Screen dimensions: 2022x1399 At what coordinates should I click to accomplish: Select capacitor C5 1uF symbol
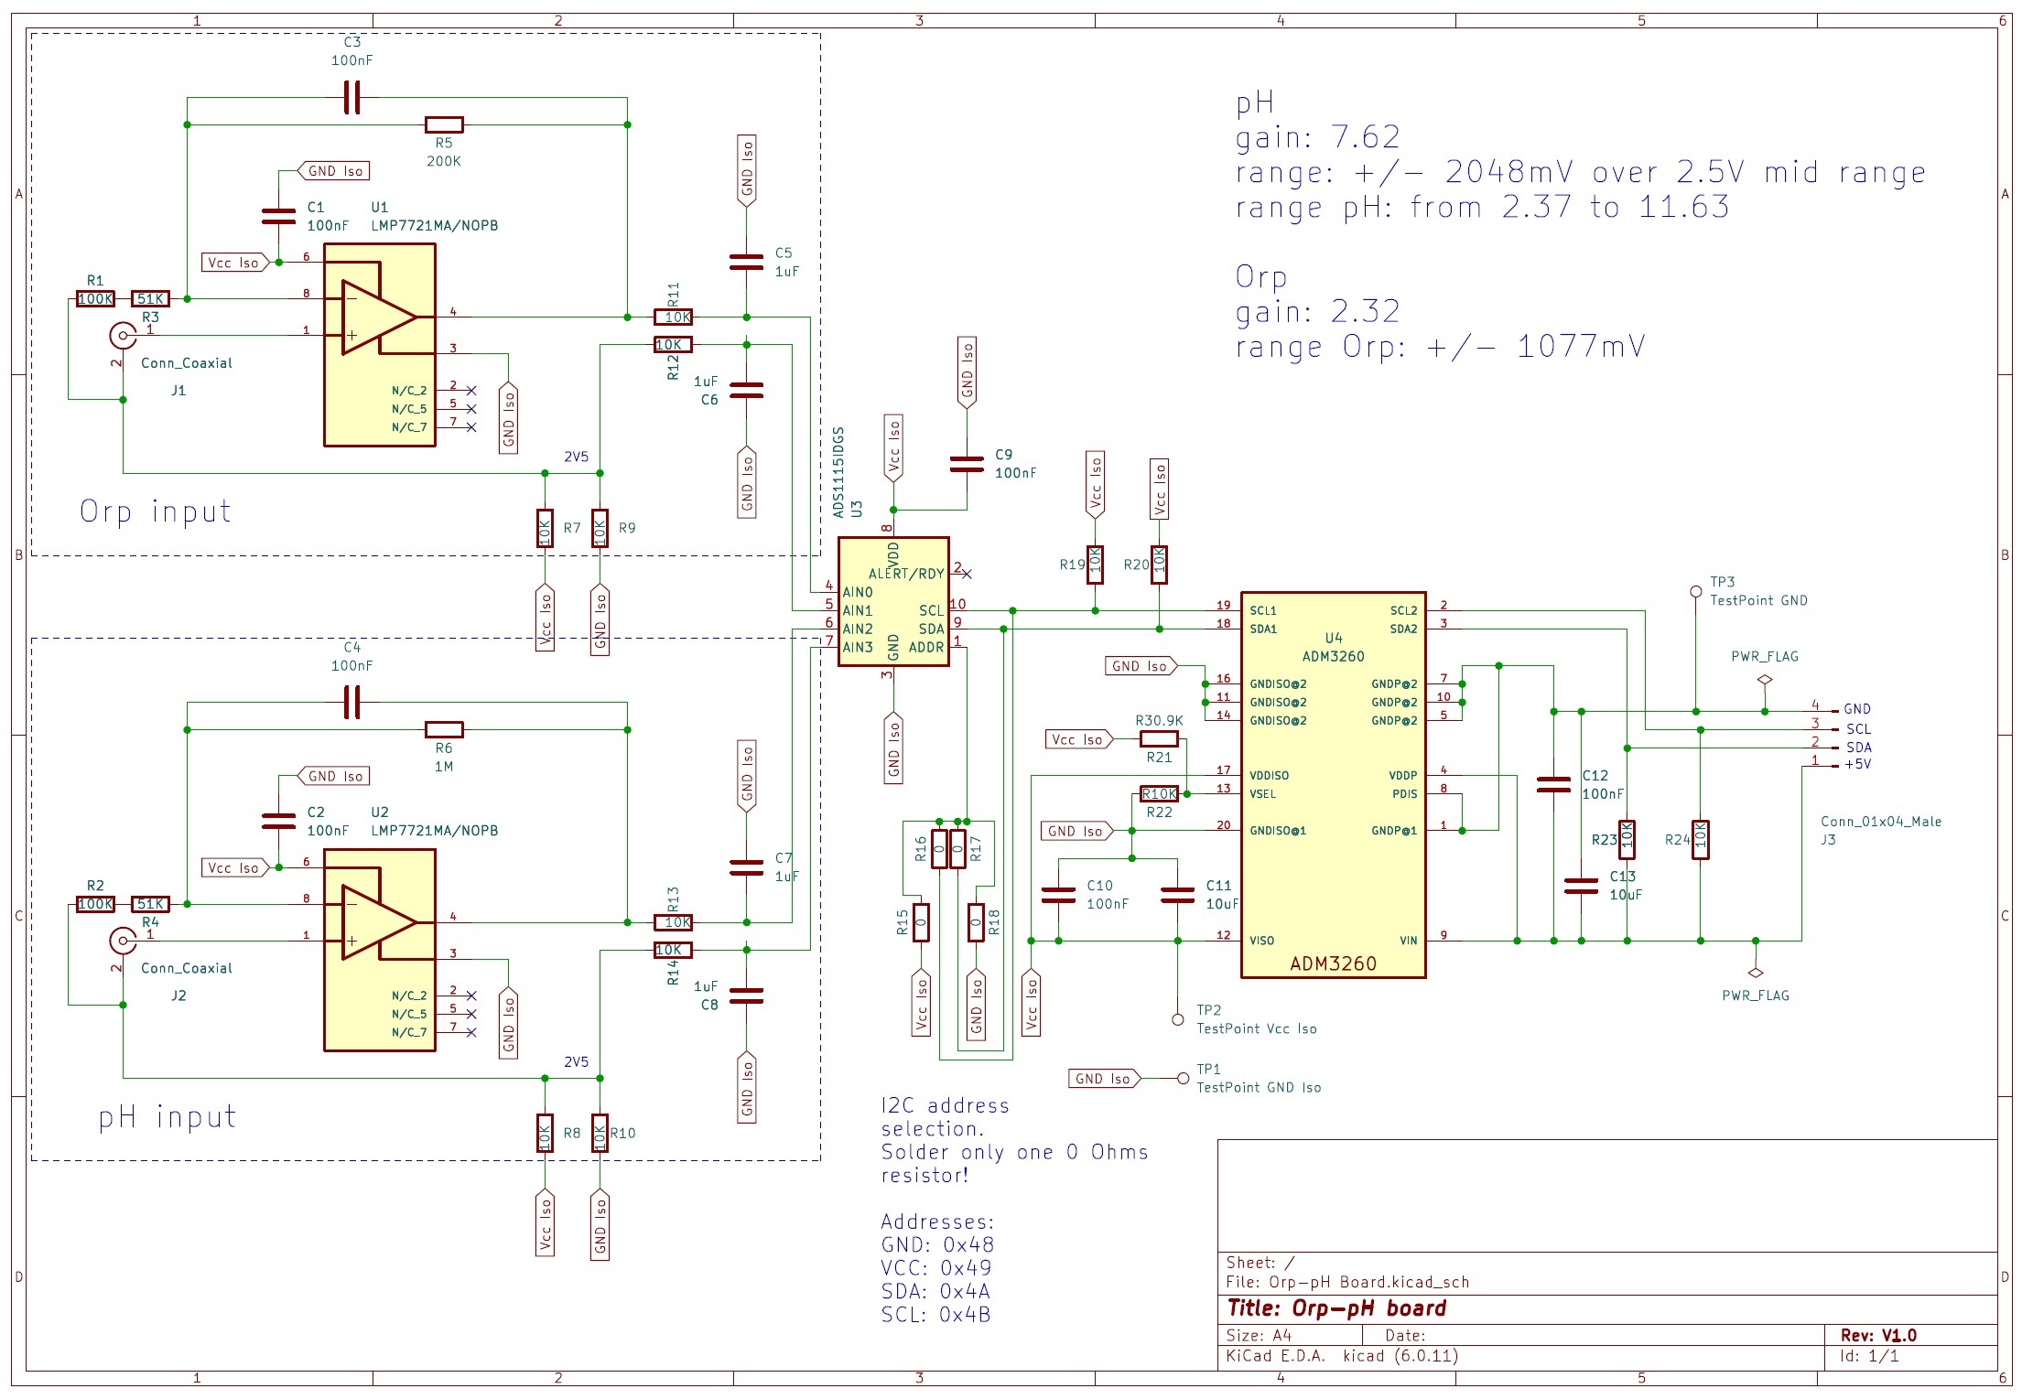746,263
